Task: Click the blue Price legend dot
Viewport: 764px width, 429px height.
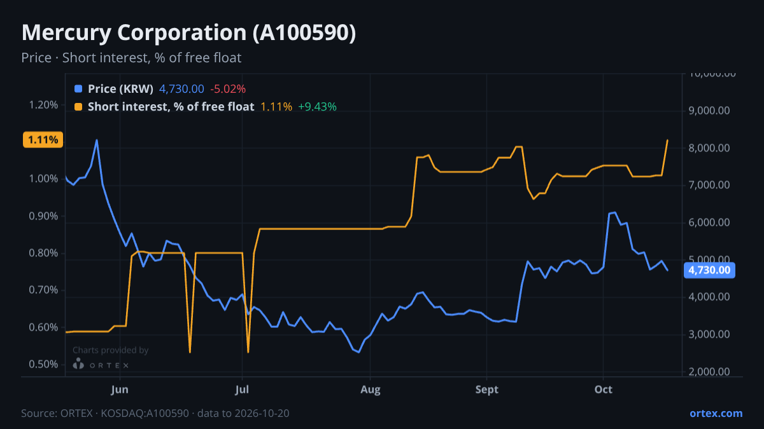Action: tap(78, 89)
